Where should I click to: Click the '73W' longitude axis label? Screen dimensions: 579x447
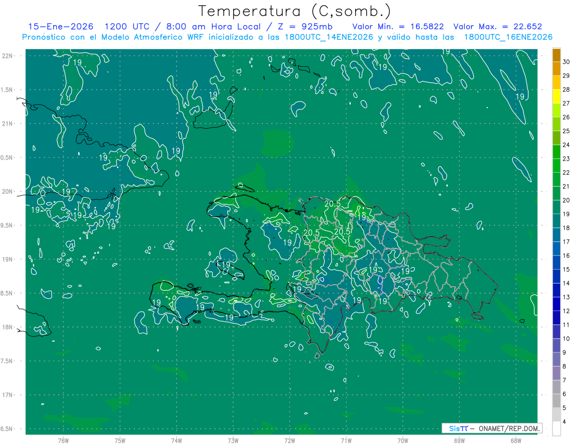[233, 441]
